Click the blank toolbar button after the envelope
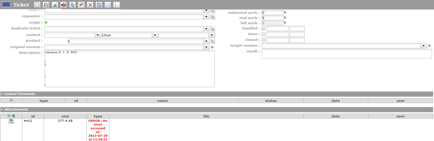Image resolution: width=434 pixels, height=141 pixels. pos(116,5)
